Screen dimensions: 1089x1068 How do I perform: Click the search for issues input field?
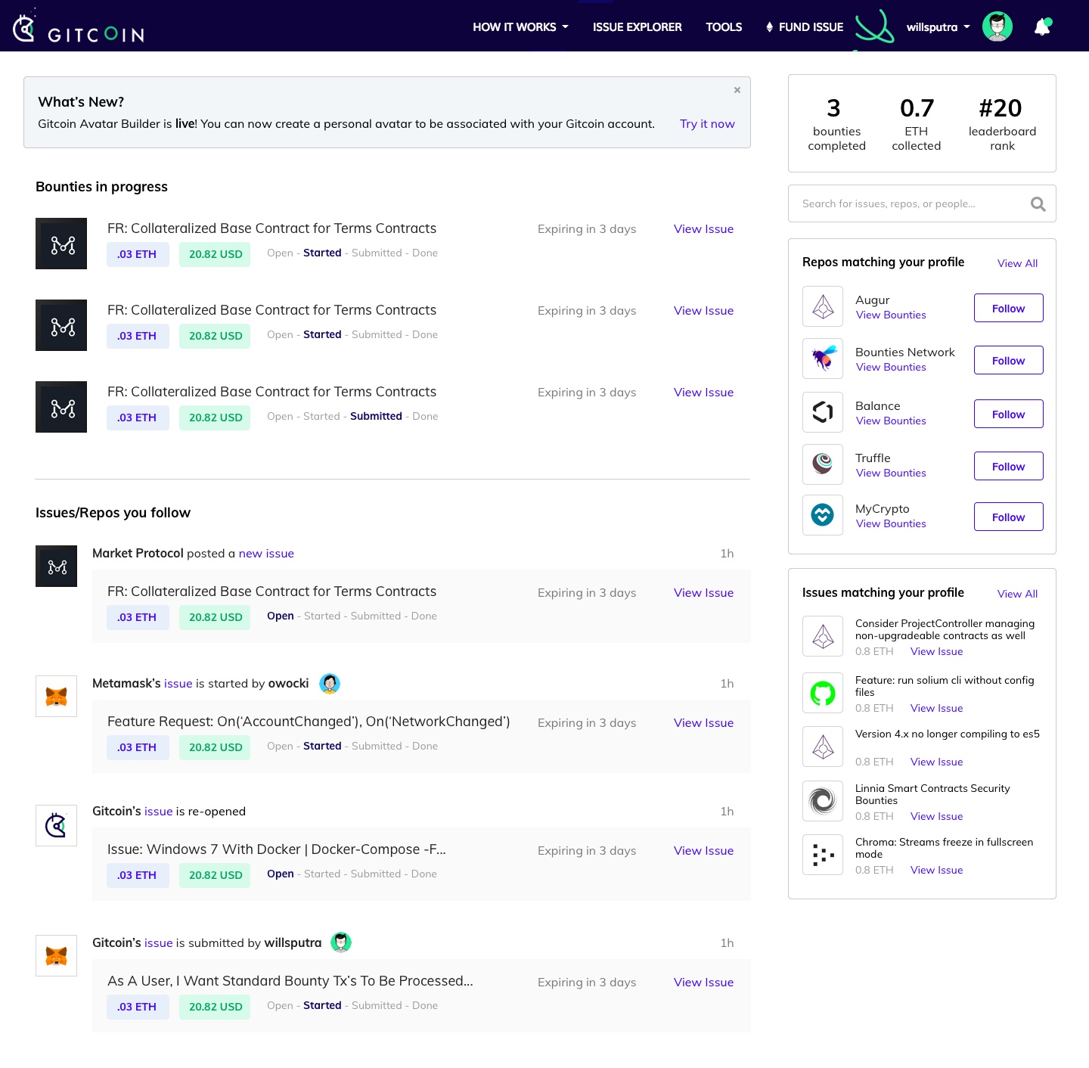point(907,203)
